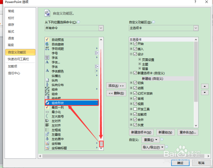Uncheck the 动画 tab checkbox
This screenshot has height=168, width=213.
click(x=135, y=88)
